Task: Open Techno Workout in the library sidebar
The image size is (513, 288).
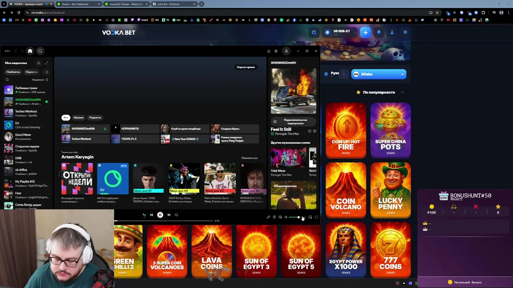Action: 26,113
